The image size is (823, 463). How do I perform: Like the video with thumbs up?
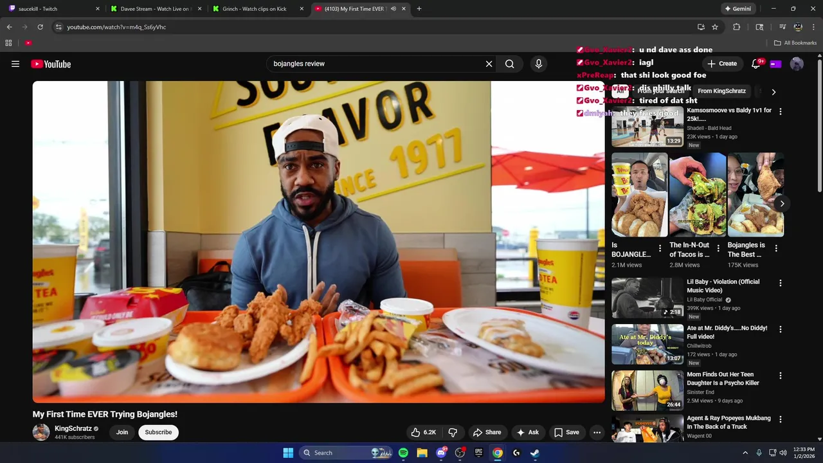point(424,432)
